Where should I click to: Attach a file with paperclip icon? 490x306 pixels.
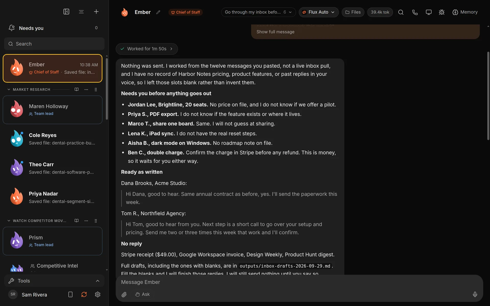[124, 295]
